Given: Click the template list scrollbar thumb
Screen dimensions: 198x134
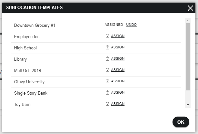Looking at the screenshot, I should point(188,57).
